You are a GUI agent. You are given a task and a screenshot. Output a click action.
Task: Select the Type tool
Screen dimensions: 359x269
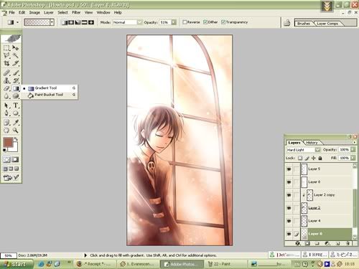coord(16,105)
